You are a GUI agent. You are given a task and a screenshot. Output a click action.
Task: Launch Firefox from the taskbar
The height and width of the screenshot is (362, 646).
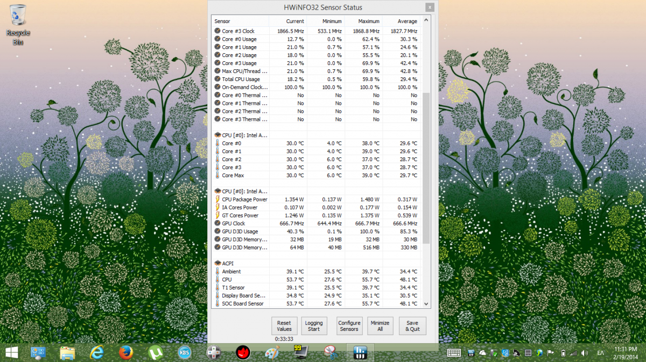(x=126, y=352)
